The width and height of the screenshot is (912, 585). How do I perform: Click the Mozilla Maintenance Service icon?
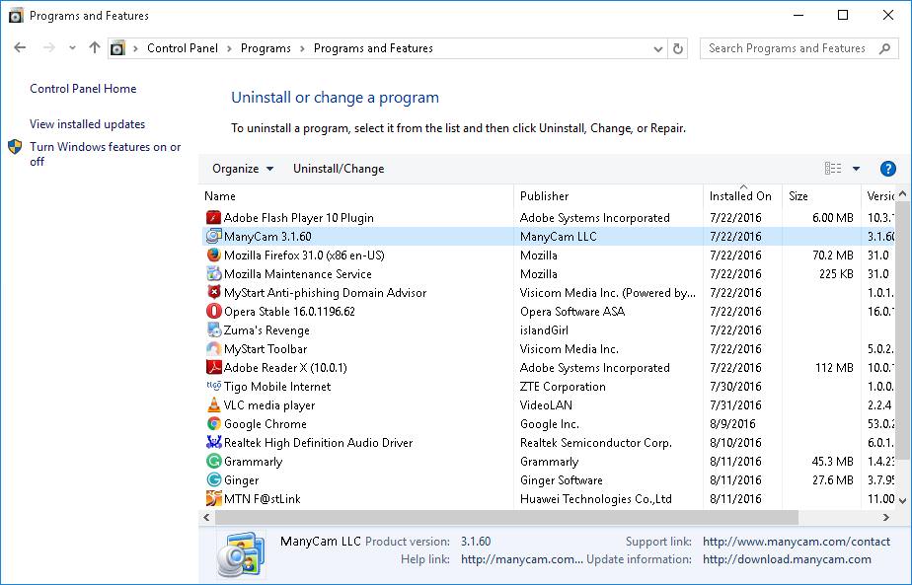coord(213,273)
